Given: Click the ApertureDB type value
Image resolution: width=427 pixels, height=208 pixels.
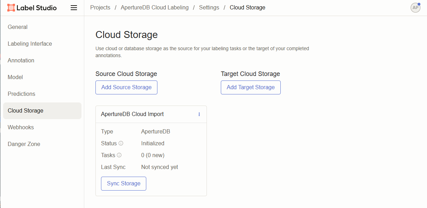Looking at the screenshot, I should pyautogui.click(x=156, y=132).
